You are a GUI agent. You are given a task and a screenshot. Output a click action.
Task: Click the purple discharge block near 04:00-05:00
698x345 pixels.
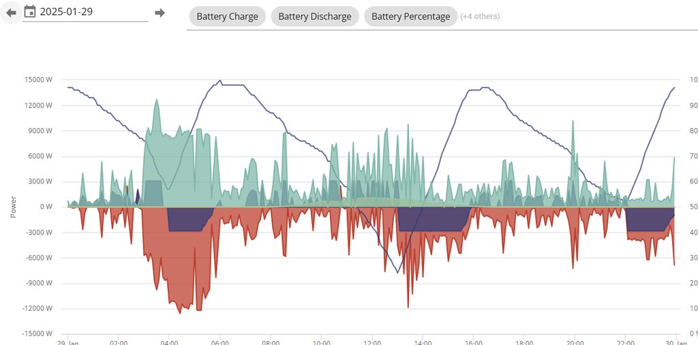tap(187, 220)
